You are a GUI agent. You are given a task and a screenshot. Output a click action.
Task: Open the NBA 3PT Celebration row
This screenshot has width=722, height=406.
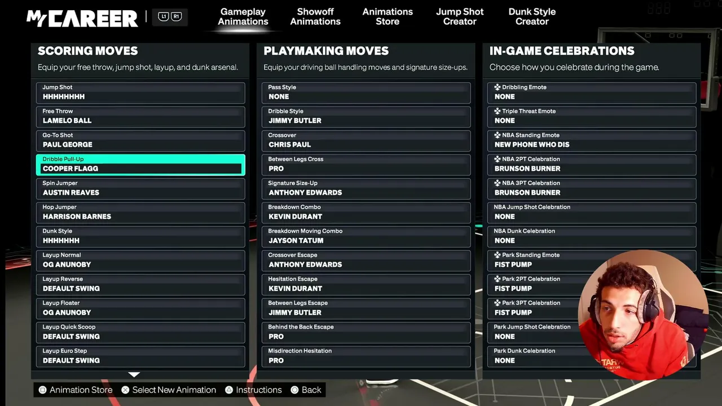(592, 189)
